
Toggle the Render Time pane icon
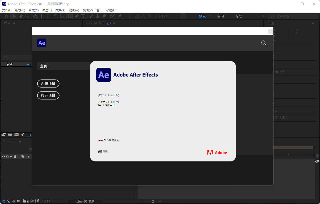[x=18, y=201]
